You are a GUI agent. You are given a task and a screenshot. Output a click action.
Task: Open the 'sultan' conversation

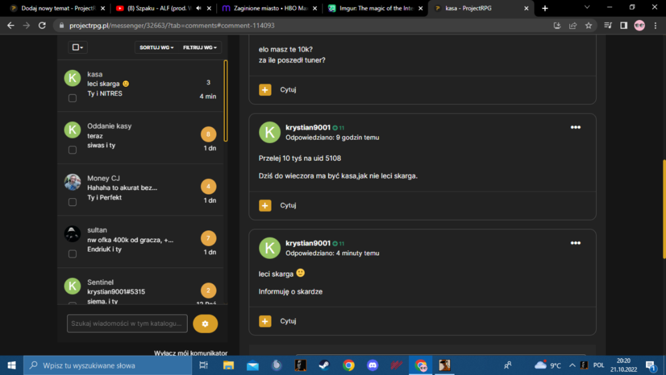140,242
